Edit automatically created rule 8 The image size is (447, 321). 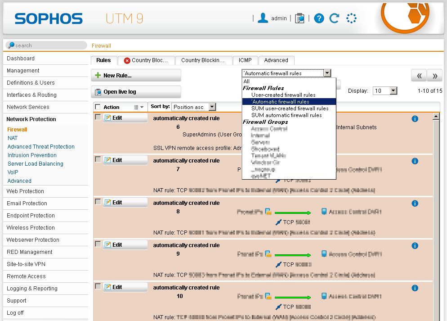tap(125, 203)
